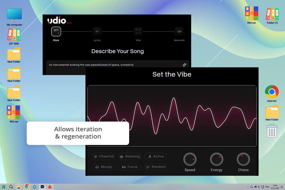285x190 pixels.
Task: Click the Speed knob
Action: coord(190,159)
